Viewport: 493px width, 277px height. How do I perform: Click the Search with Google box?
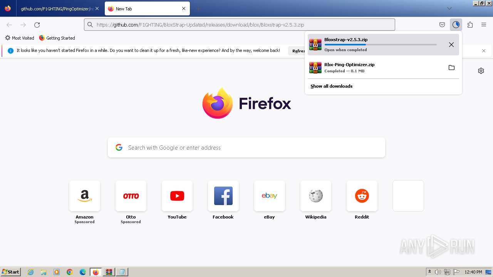coord(246,148)
